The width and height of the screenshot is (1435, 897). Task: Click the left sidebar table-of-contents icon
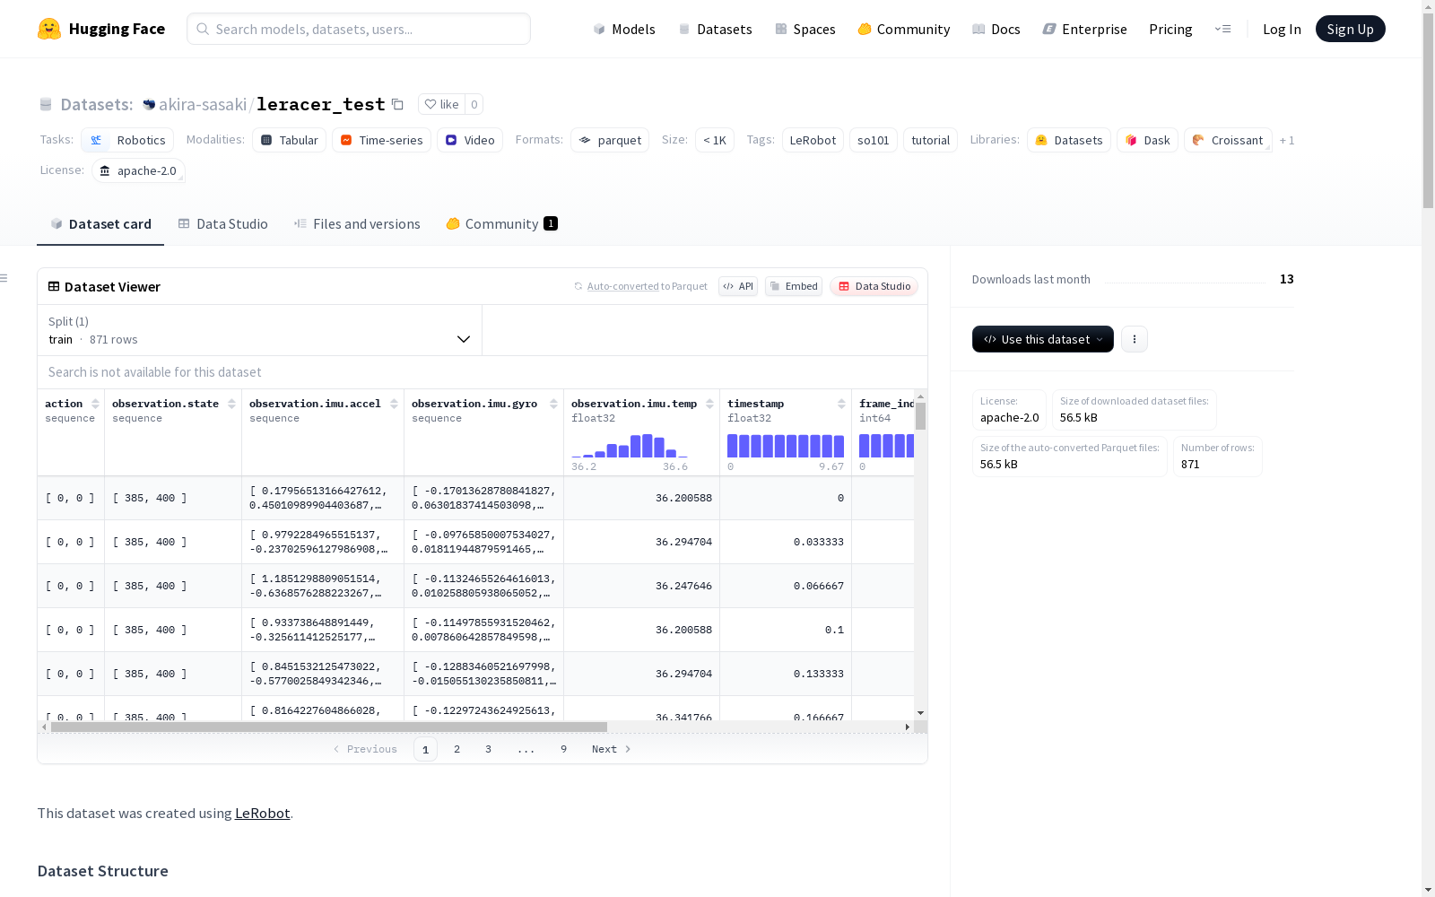coord(4,278)
